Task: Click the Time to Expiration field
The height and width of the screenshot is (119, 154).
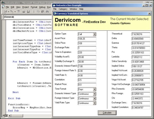Action: (87, 52)
